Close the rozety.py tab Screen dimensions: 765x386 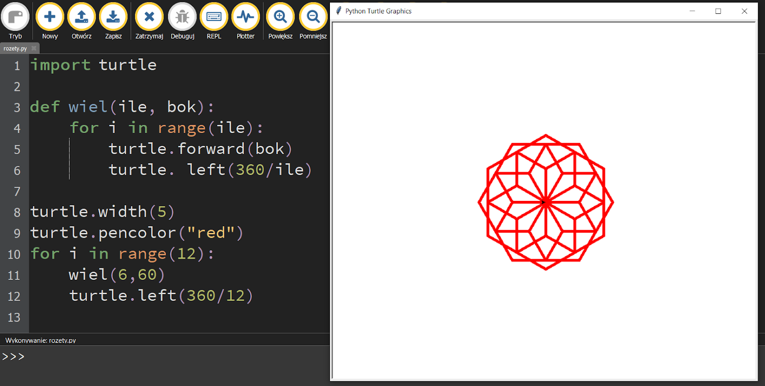[34, 48]
